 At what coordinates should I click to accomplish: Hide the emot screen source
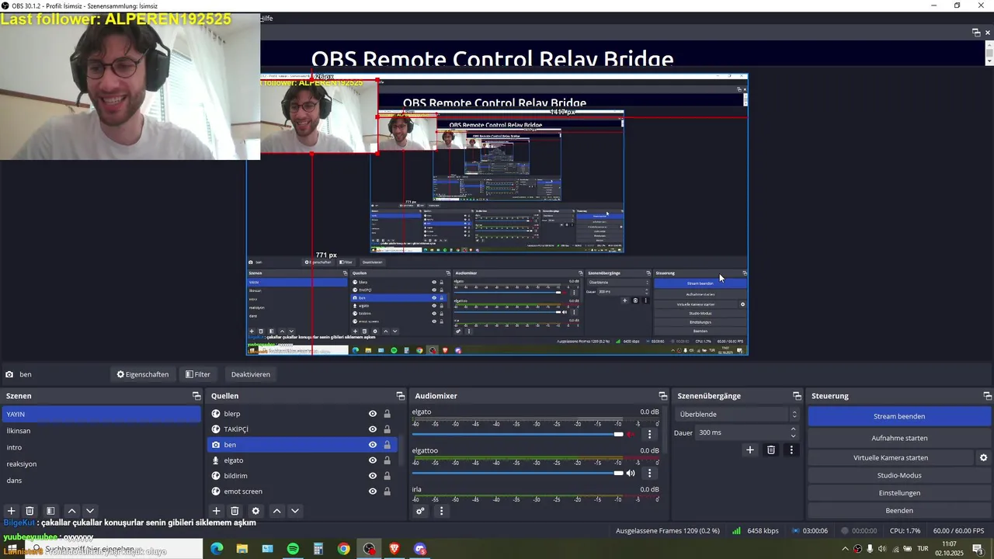click(x=373, y=491)
